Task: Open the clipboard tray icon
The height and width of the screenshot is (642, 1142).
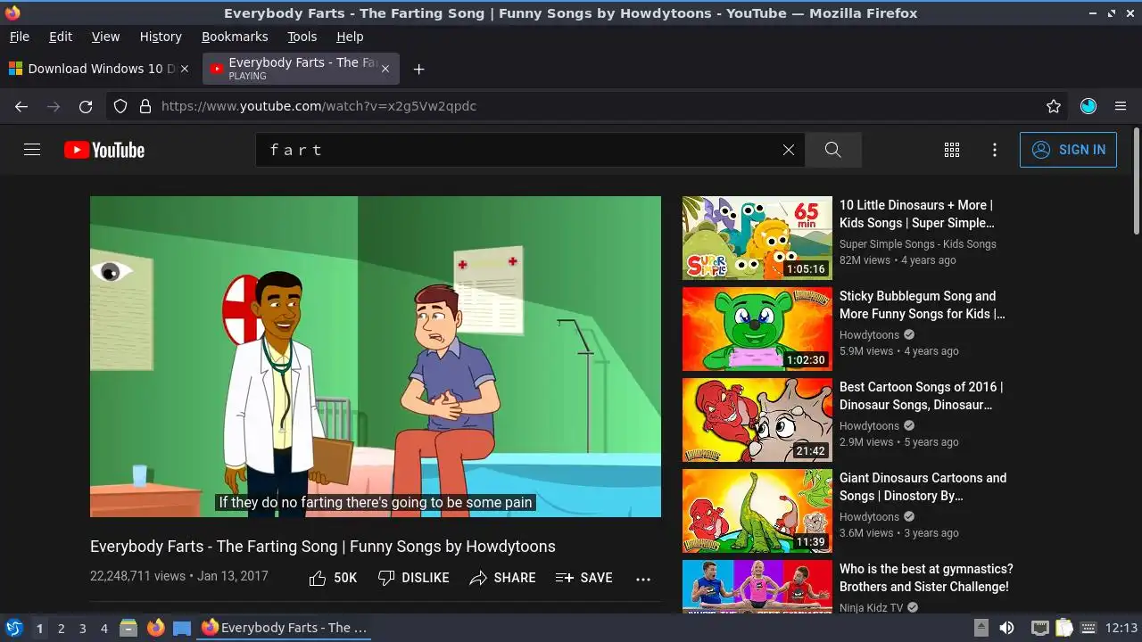Action: pyautogui.click(x=1064, y=628)
